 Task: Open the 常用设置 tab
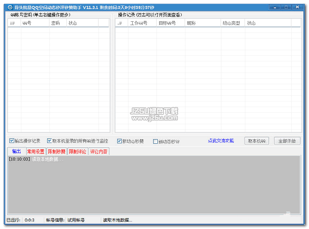click(x=36, y=152)
